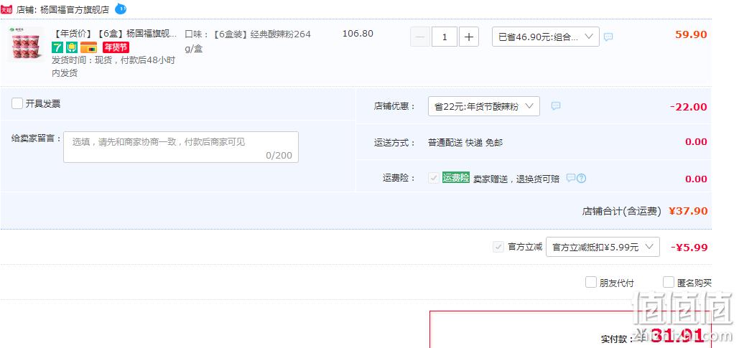Click the question mark help icon for 运费险
The width and height of the screenshot is (739, 348).
click(582, 178)
